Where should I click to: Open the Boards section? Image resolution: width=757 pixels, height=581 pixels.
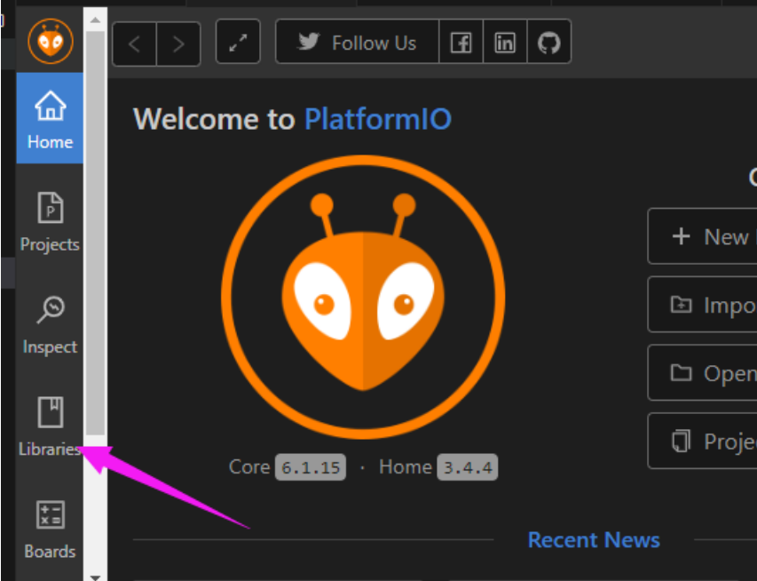(50, 529)
